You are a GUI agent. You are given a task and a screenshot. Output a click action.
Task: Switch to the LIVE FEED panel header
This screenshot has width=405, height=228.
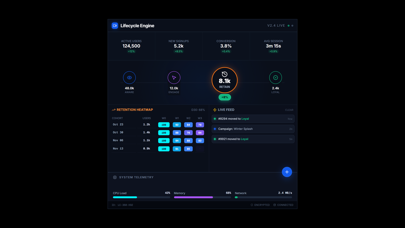coord(226,110)
